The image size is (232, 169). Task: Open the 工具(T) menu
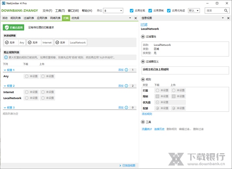(x=60, y=10)
